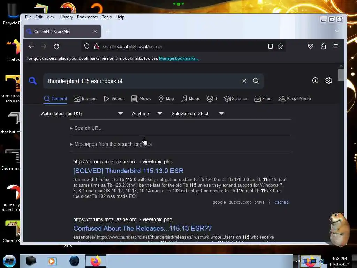Open the media player taskbar icon
The width and height of the screenshot is (357, 268).
52,261
